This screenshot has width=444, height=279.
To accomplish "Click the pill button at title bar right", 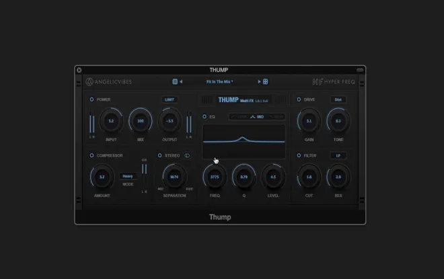I will click(360, 70).
